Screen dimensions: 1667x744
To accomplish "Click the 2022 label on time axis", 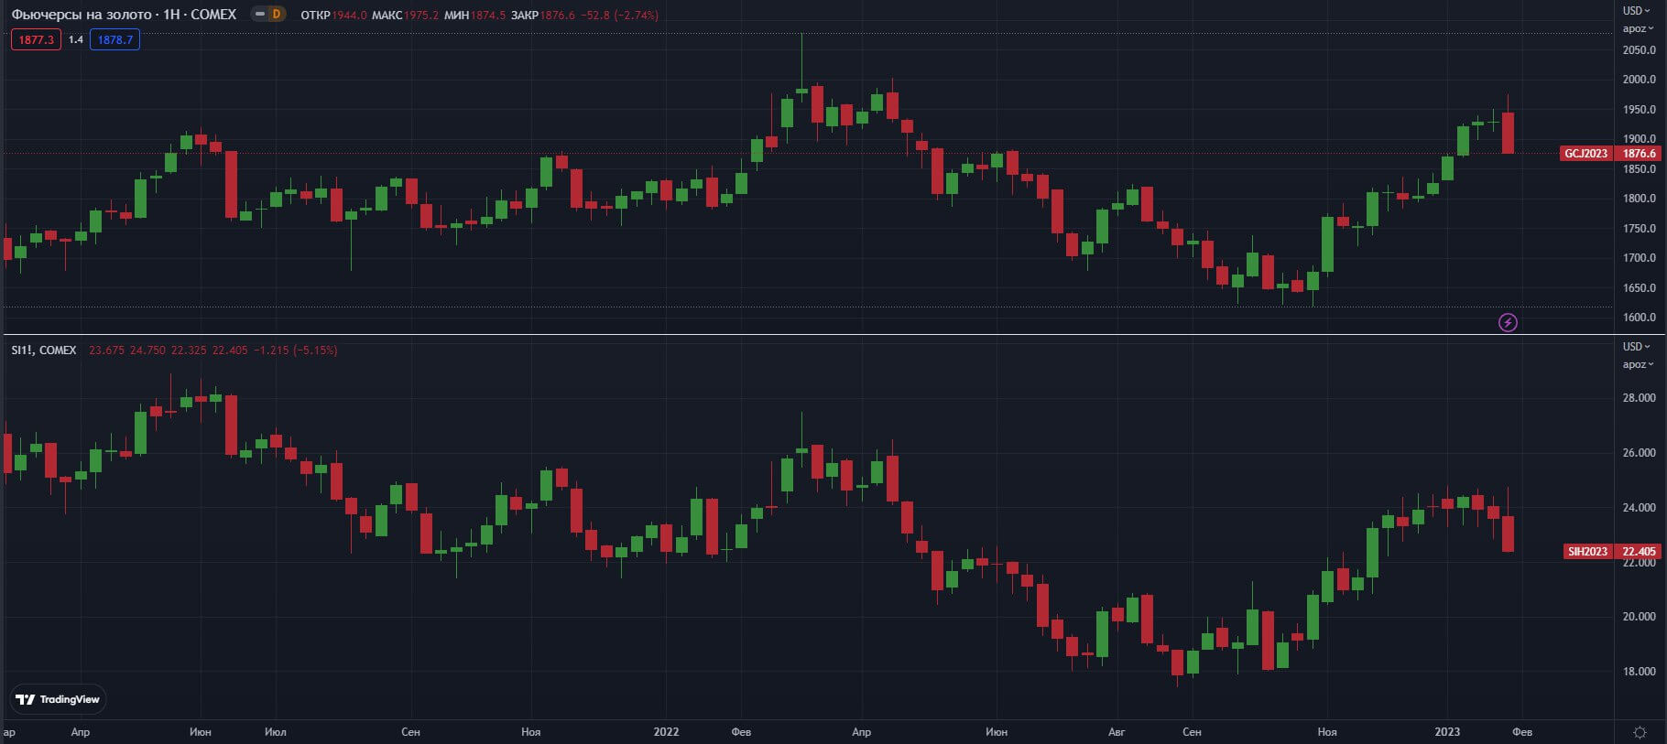I will pyautogui.click(x=666, y=732).
